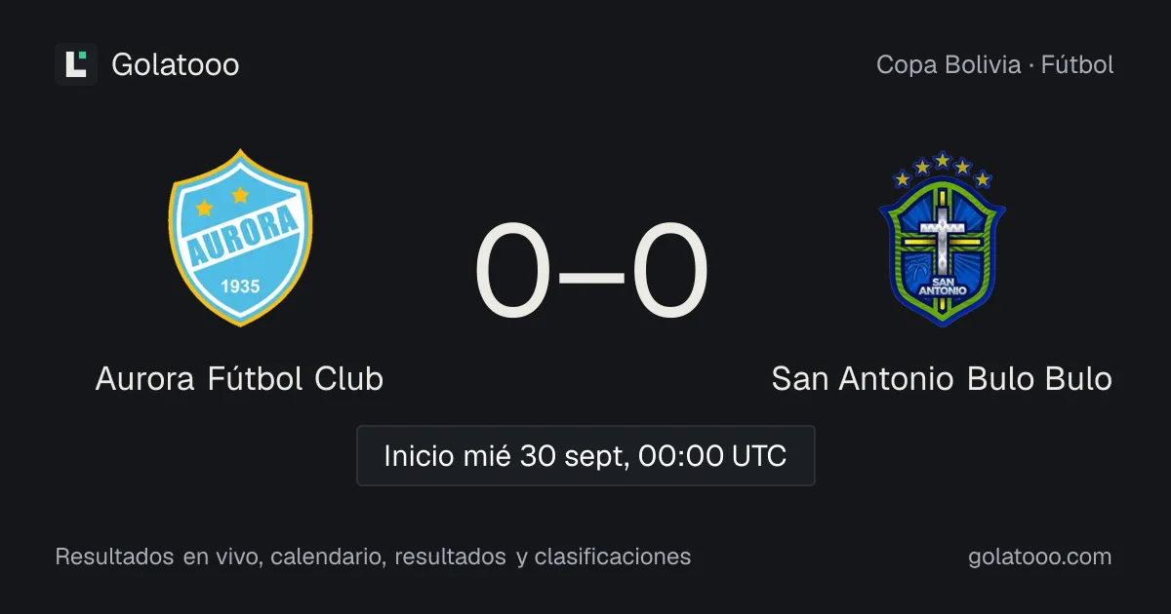Click the two stars on Aurora crest

221,203
